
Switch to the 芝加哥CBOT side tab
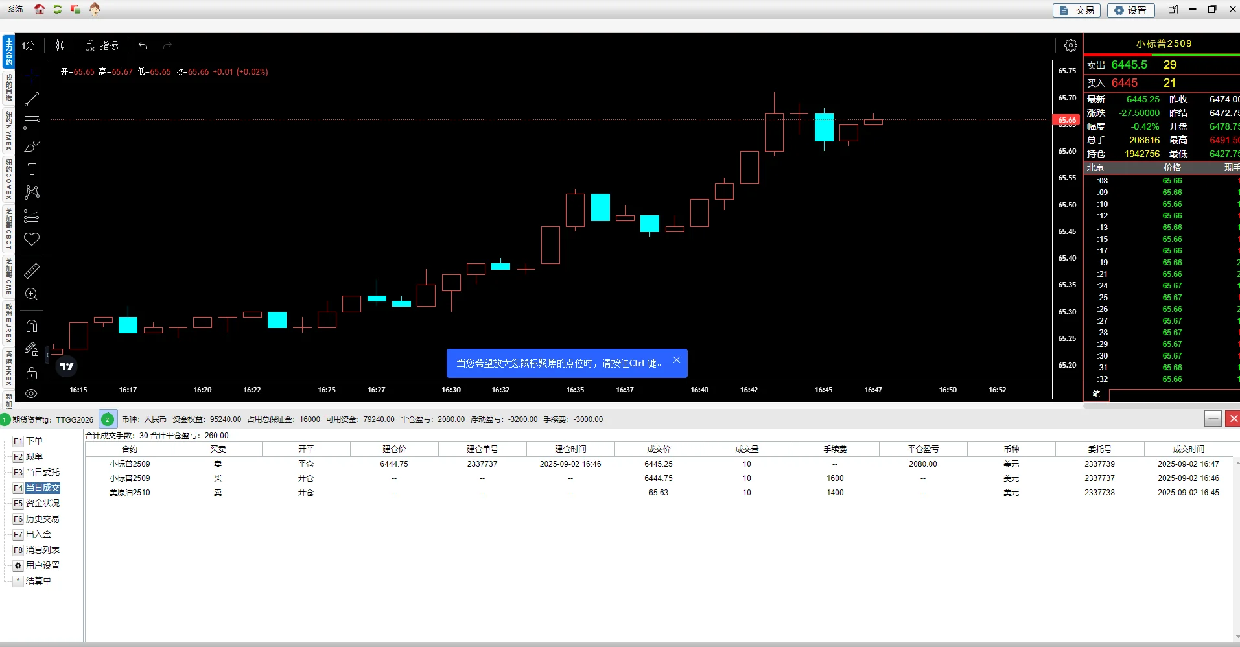tap(8, 229)
